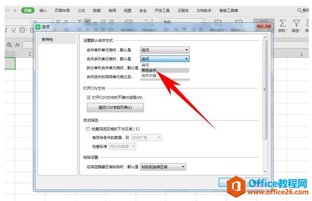Viewport: 312px width, 201px height.
Task: Open the 检查标准 dropdown
Action: 122,146
